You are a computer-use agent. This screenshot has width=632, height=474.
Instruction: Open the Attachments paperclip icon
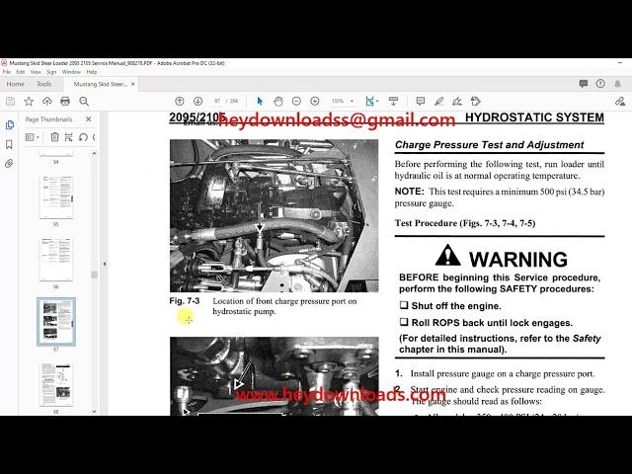(9, 163)
